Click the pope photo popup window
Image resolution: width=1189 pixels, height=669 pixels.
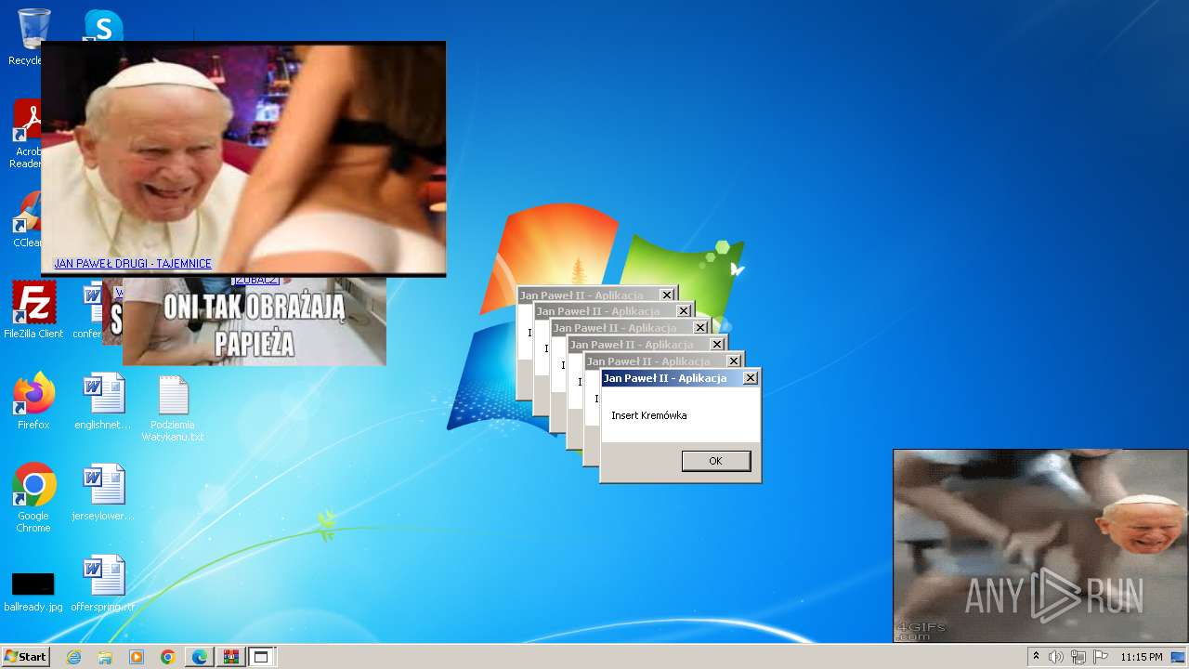(243, 158)
